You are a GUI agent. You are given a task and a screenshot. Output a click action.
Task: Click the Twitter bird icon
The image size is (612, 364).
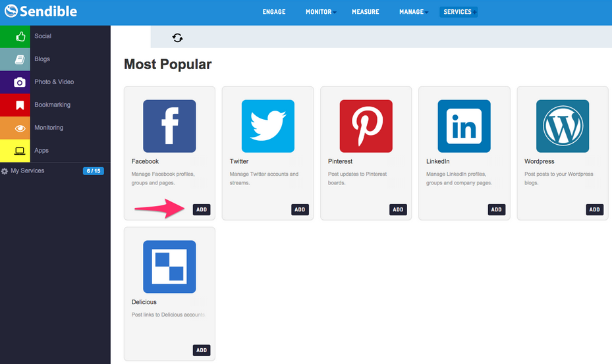[x=267, y=126]
